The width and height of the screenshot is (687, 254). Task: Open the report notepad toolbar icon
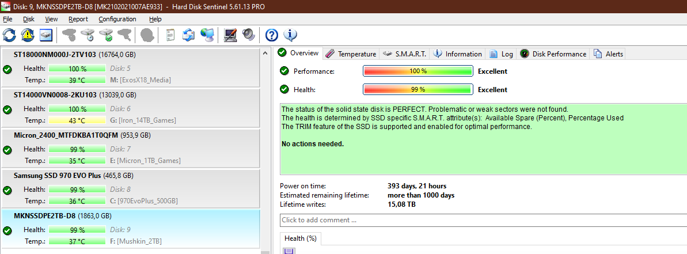[x=170, y=35]
